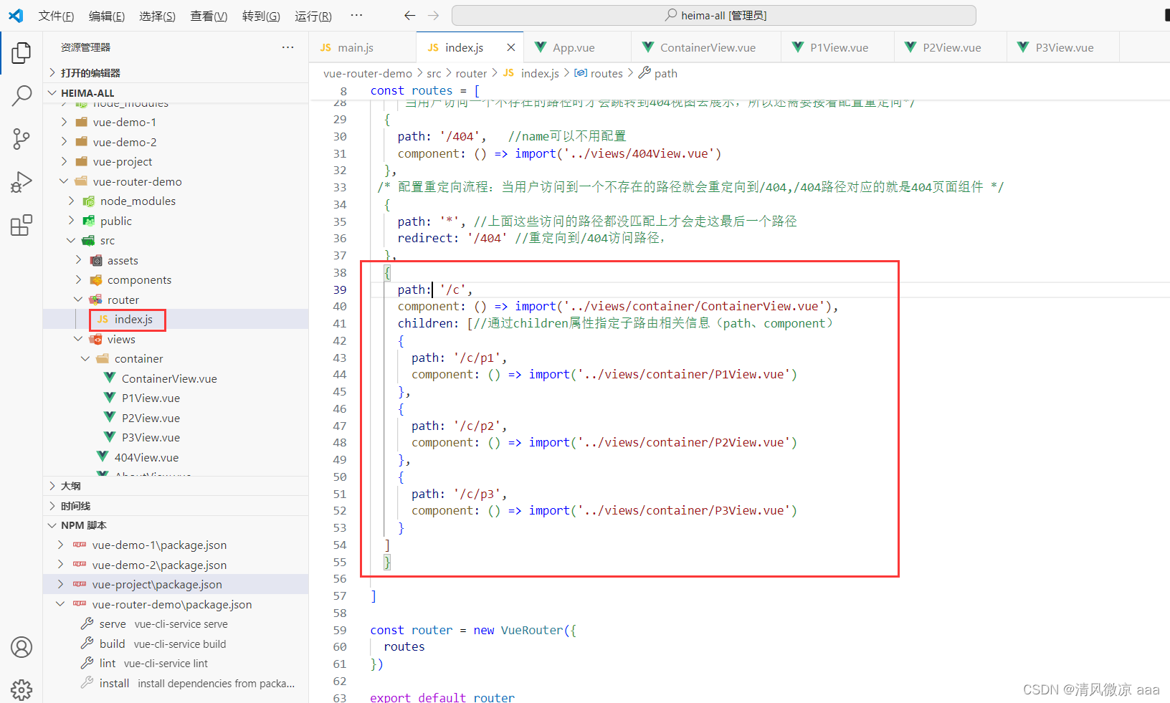
Task: Expand the 打开的编辑器 section
Action: (x=52, y=72)
